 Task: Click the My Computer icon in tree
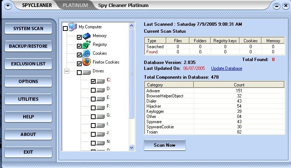72,27
